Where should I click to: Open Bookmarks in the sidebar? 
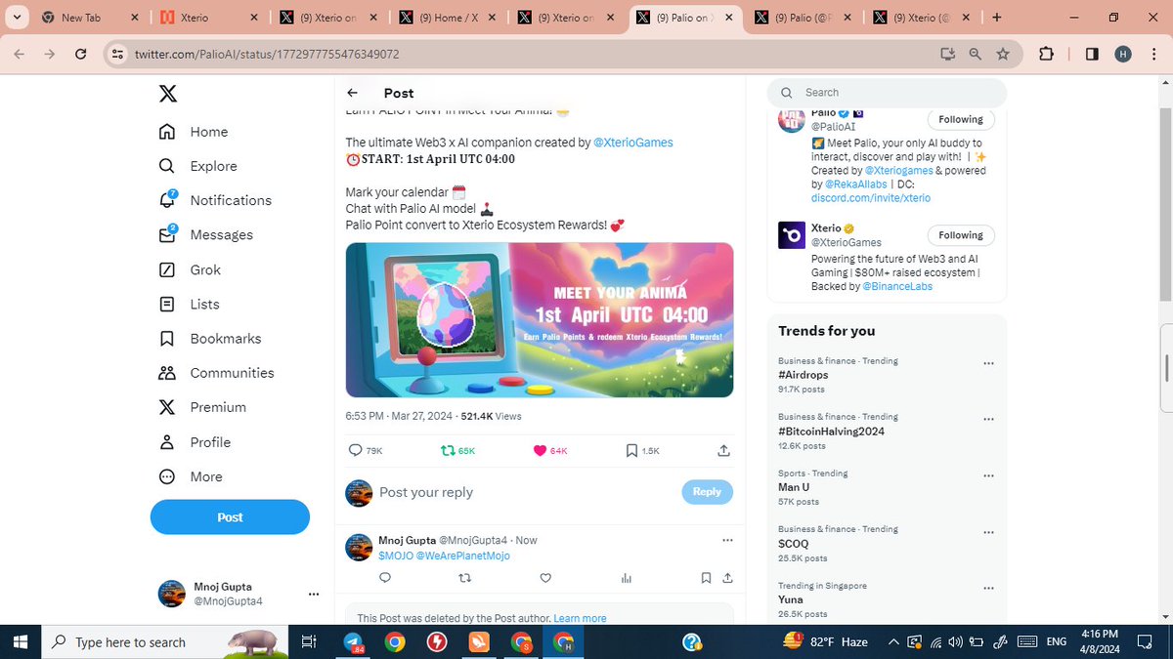tap(210, 339)
